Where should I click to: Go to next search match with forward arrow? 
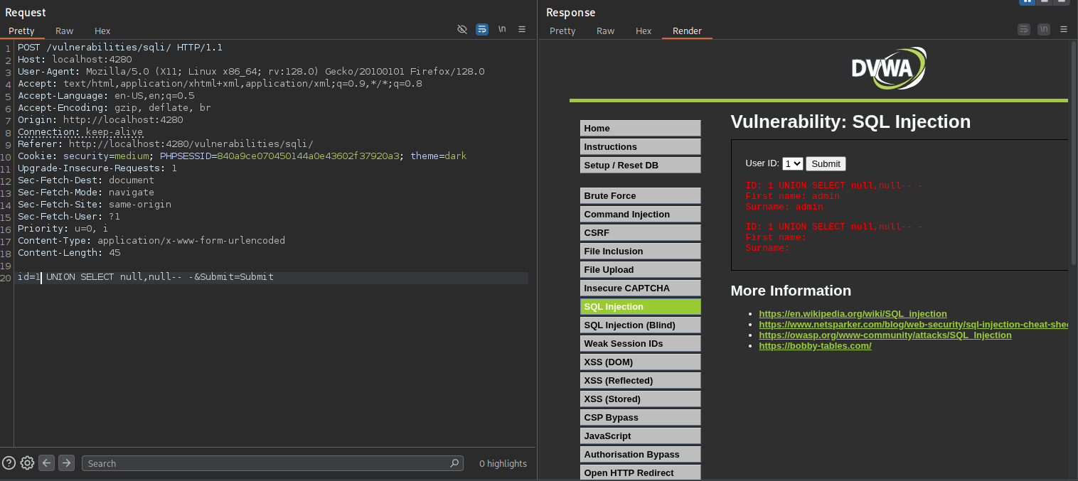[66, 463]
